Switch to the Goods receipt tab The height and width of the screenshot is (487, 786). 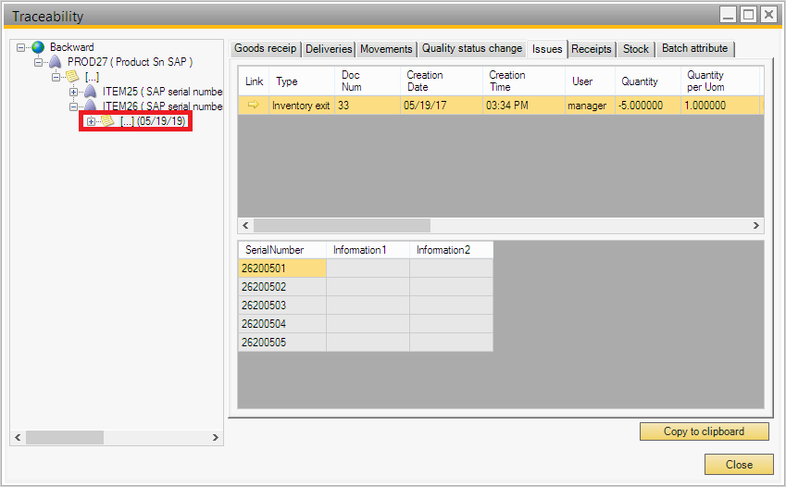tap(264, 49)
